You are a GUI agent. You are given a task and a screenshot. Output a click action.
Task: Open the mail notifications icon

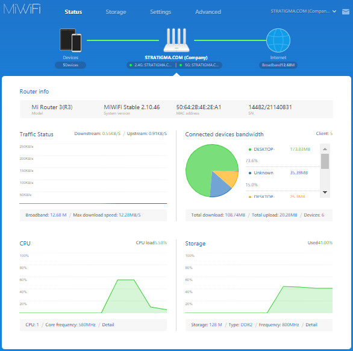click(346, 11)
